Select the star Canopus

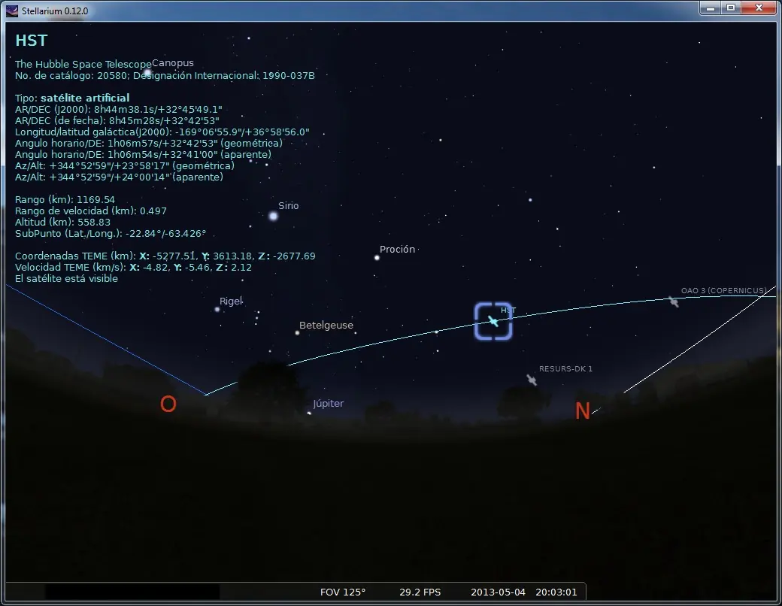coord(147,73)
